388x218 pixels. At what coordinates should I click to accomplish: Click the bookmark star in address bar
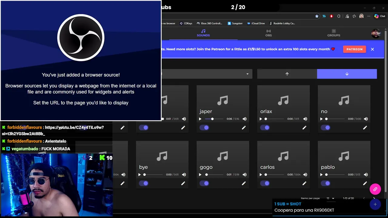coord(317,16)
